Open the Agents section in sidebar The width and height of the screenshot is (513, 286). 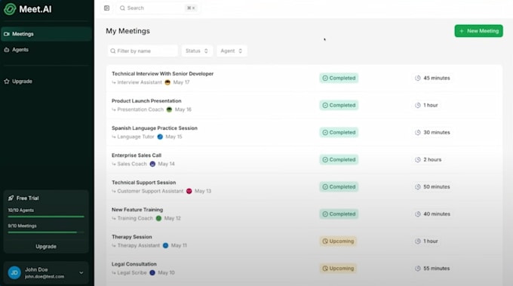coord(46,50)
